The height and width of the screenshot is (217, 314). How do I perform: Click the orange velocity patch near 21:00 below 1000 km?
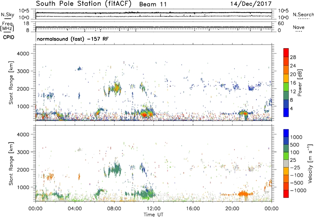[x=244, y=193]
